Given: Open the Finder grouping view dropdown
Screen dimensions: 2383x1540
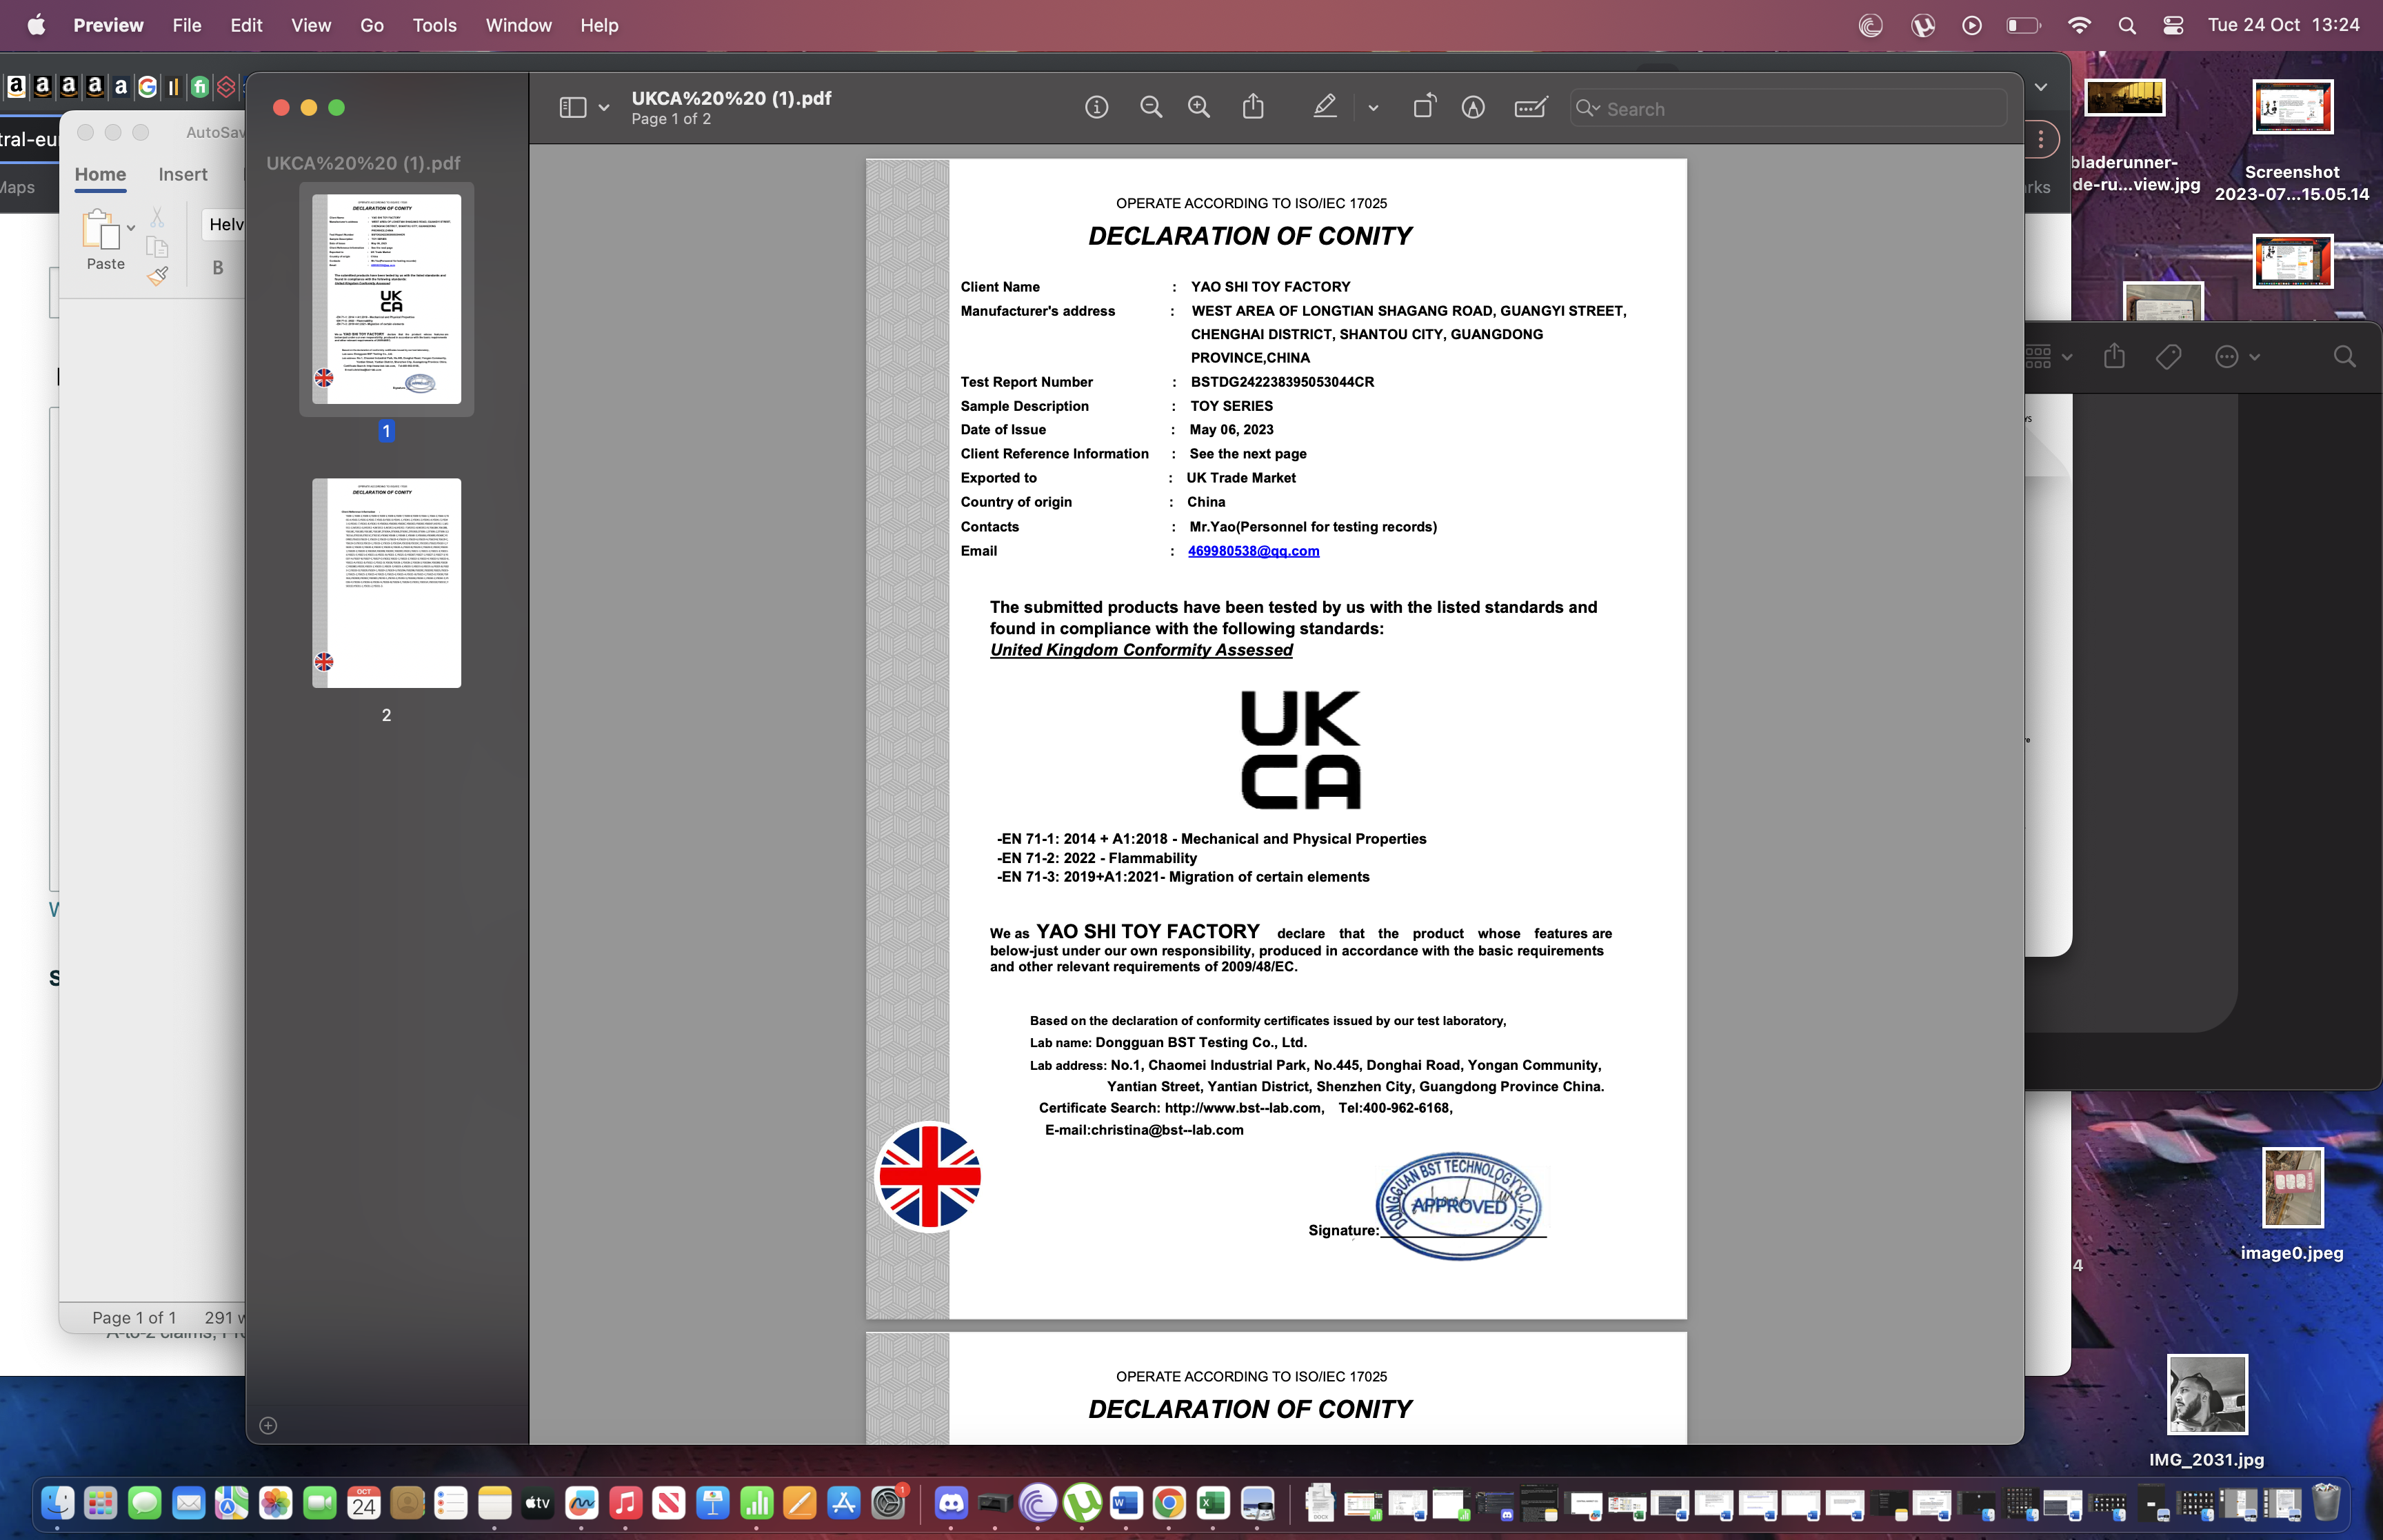Looking at the screenshot, I should tap(2048, 357).
